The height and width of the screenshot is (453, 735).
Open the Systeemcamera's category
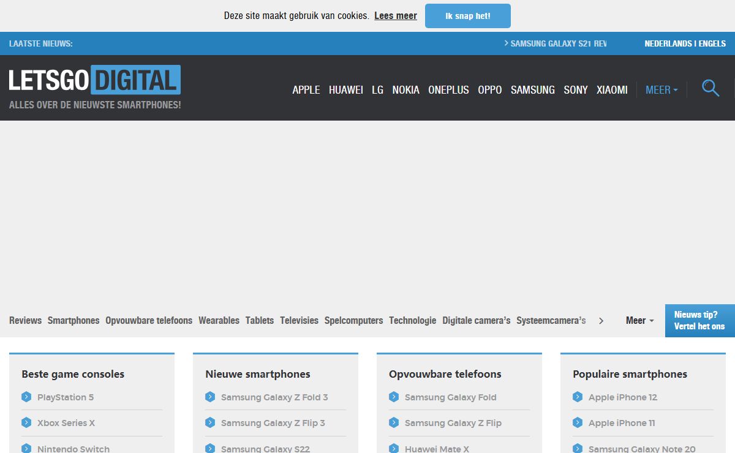coord(551,320)
